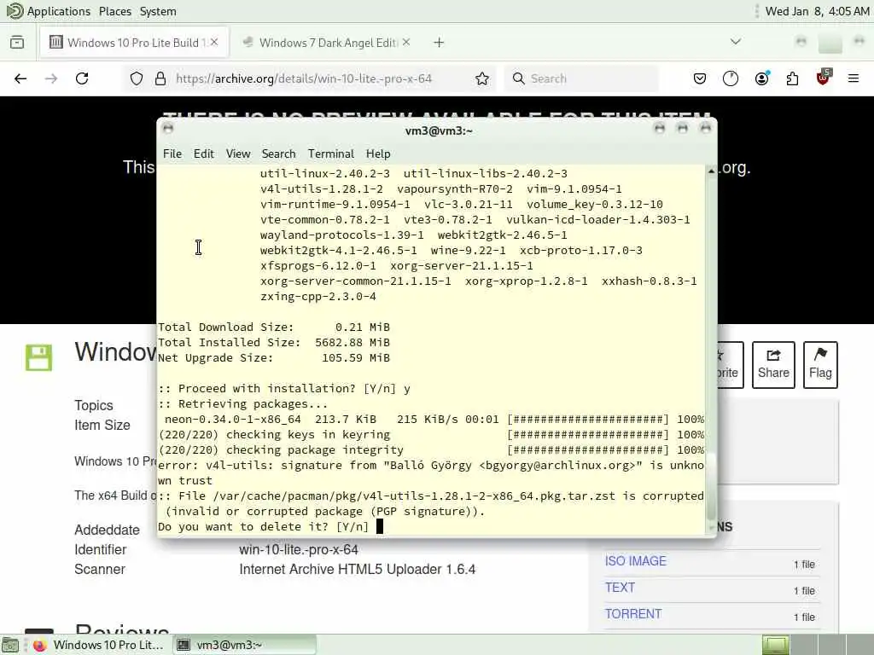This screenshot has height=655, width=874.
Task: Click the green floppy disk software icon
Action: (38, 357)
